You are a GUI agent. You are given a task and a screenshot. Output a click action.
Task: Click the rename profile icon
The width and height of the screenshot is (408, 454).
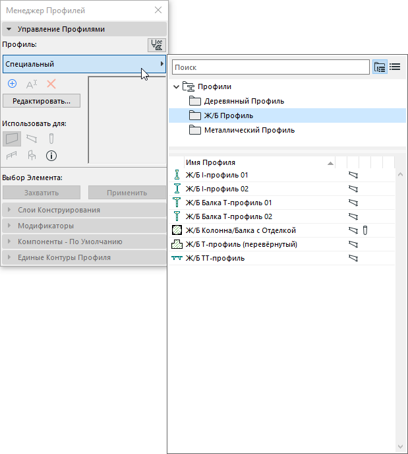tap(32, 84)
